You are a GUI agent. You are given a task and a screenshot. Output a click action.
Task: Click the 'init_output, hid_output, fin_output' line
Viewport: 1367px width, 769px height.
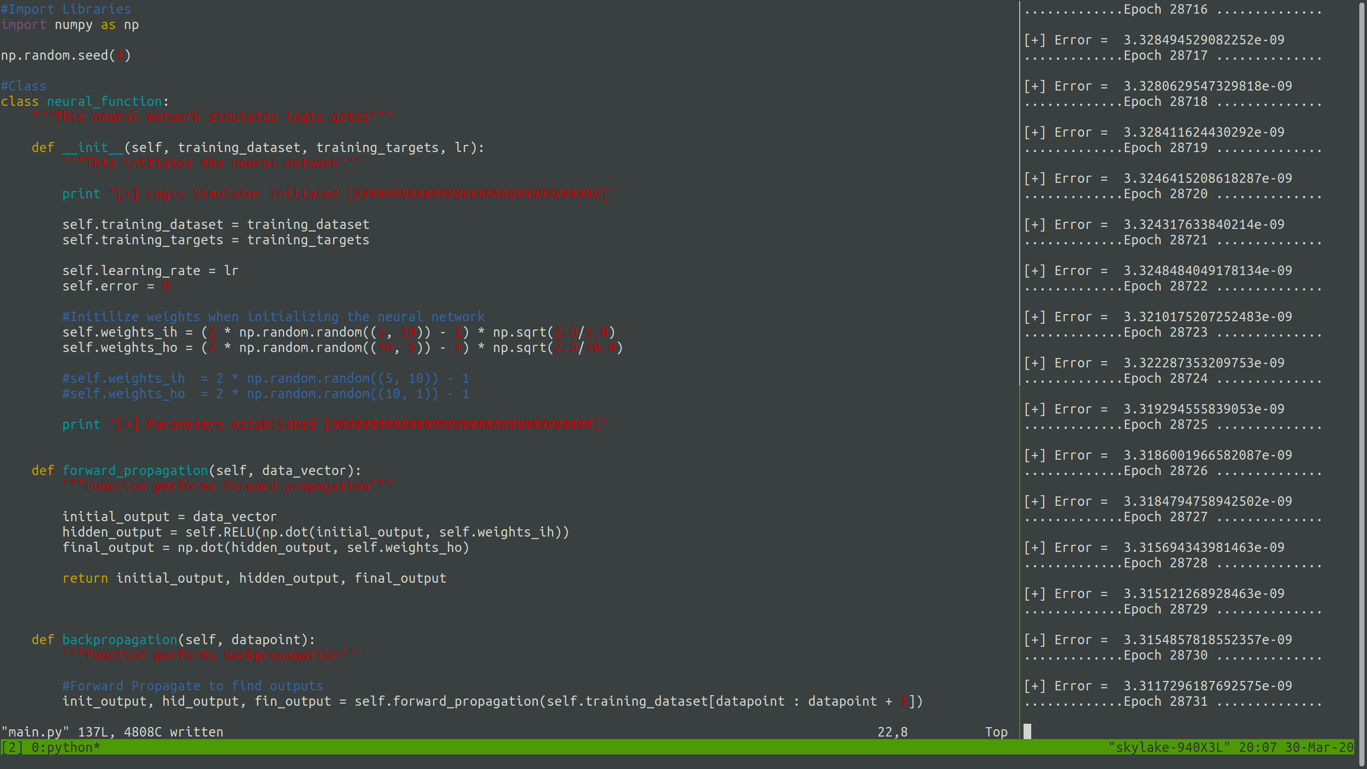point(493,701)
